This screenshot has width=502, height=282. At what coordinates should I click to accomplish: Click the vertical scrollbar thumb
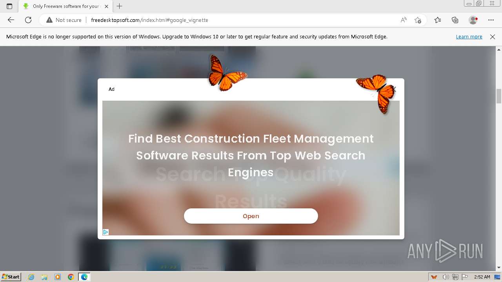(499, 96)
